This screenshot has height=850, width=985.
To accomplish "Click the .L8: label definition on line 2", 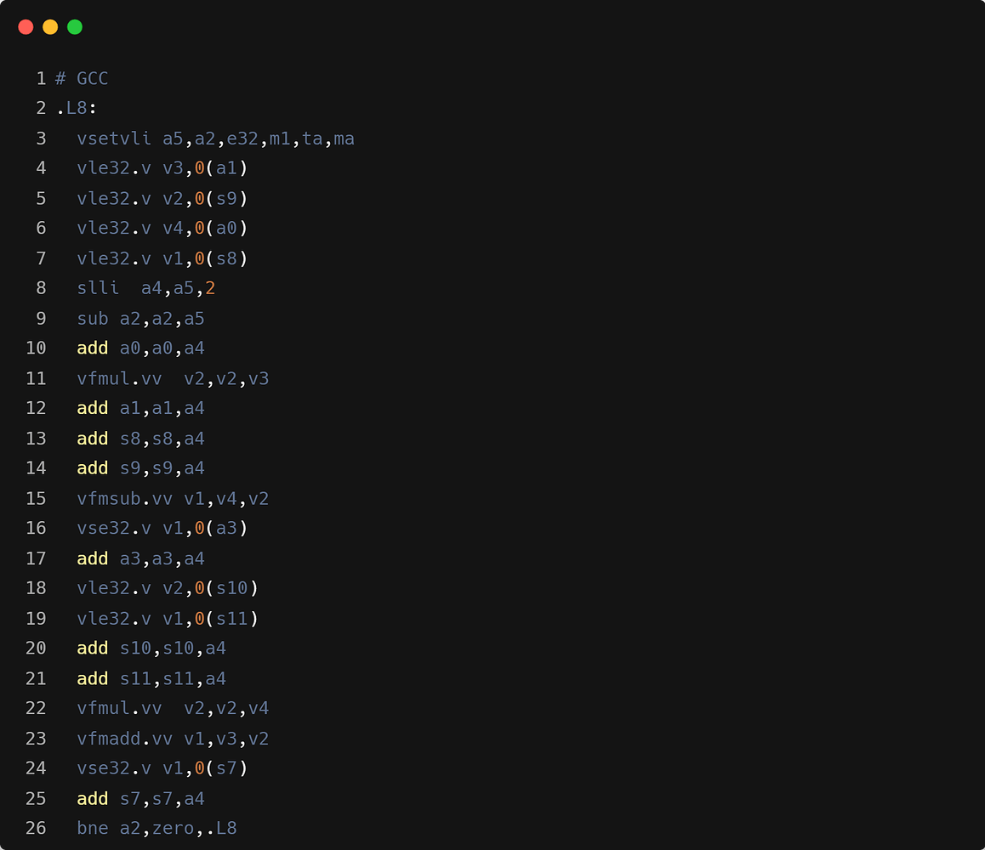I will tap(77, 109).
